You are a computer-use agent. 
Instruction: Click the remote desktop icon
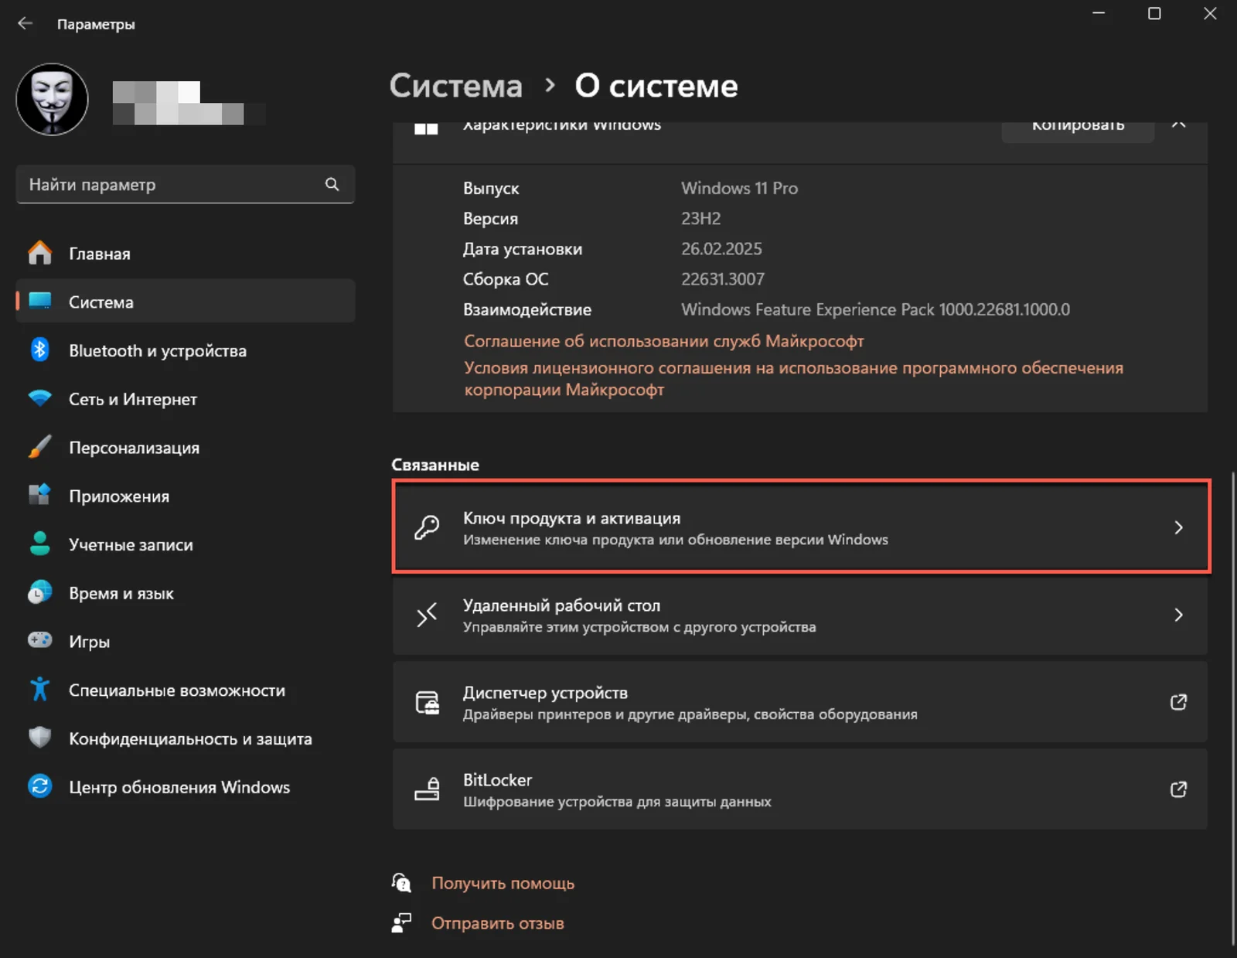click(x=427, y=615)
